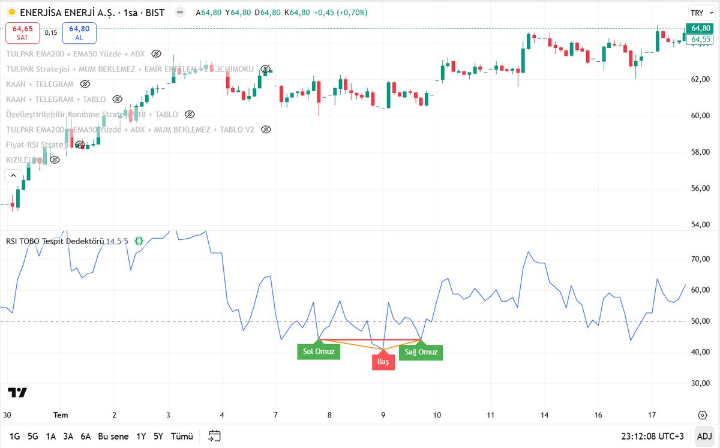Click the grey data status pill icon
720x448 pixels.
coord(181,13)
